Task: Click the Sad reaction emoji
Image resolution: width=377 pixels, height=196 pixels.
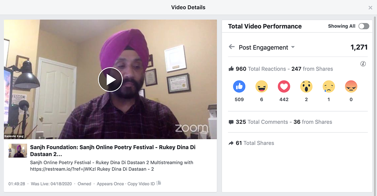Action: point(328,87)
